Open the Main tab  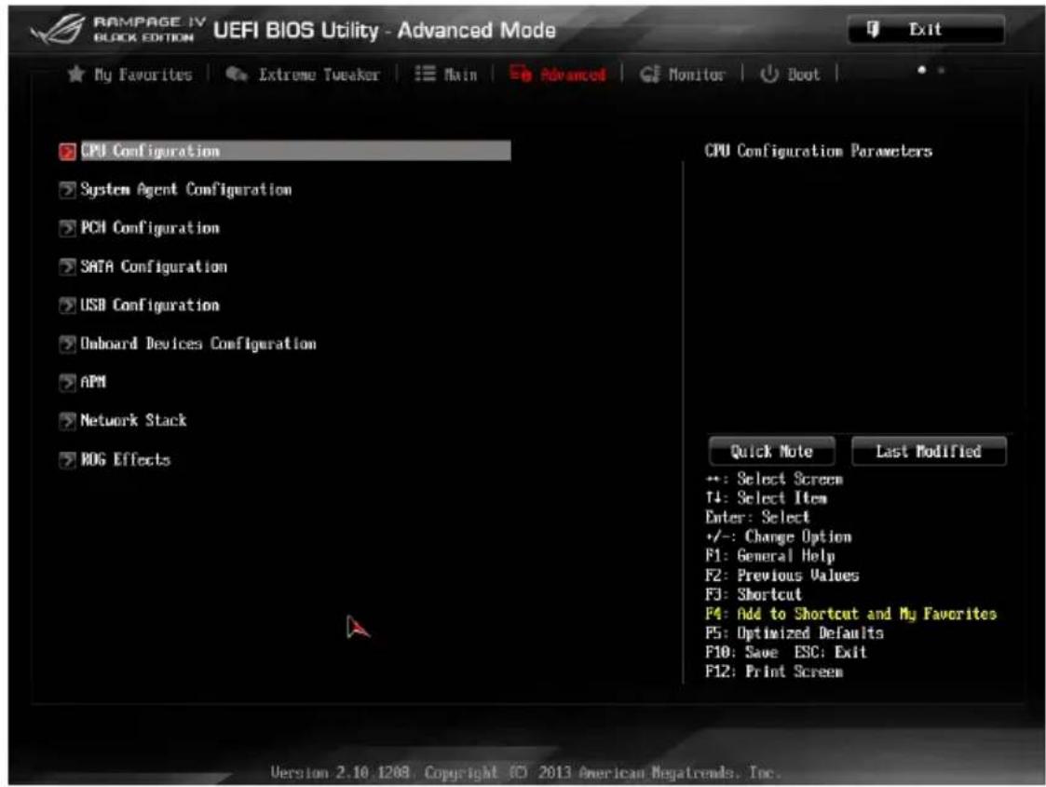446,74
